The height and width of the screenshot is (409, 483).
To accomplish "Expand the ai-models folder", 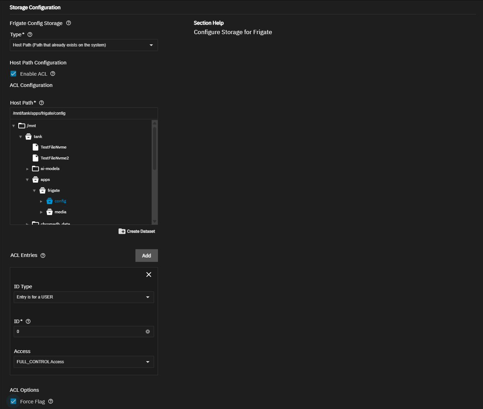I will pyautogui.click(x=27, y=169).
